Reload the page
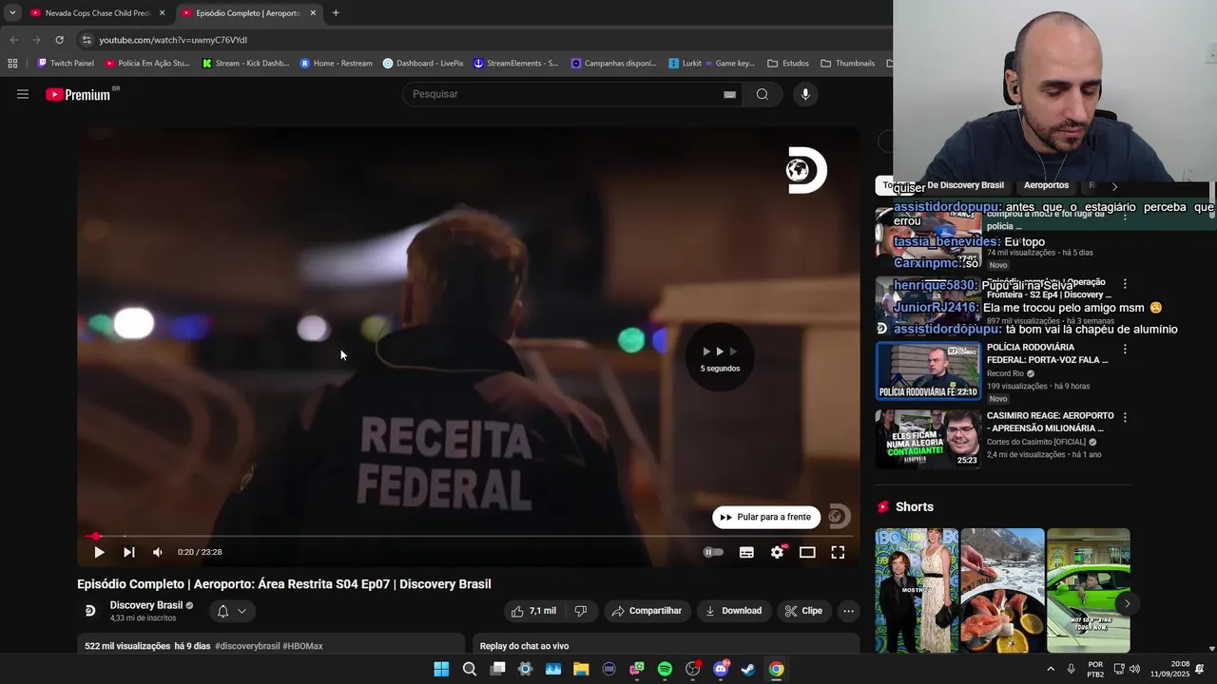 pyautogui.click(x=59, y=40)
